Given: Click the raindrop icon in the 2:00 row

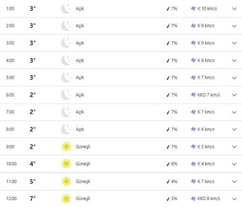Looking at the screenshot, I should 168,26.
